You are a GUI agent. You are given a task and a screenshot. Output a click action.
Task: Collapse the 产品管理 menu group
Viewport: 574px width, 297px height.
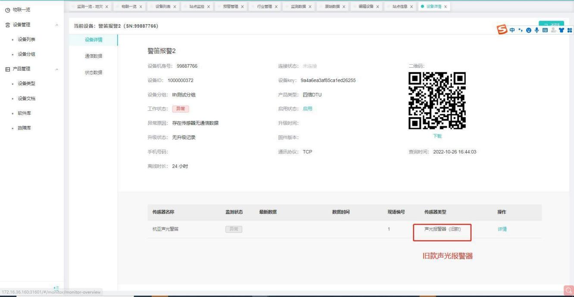[57, 69]
